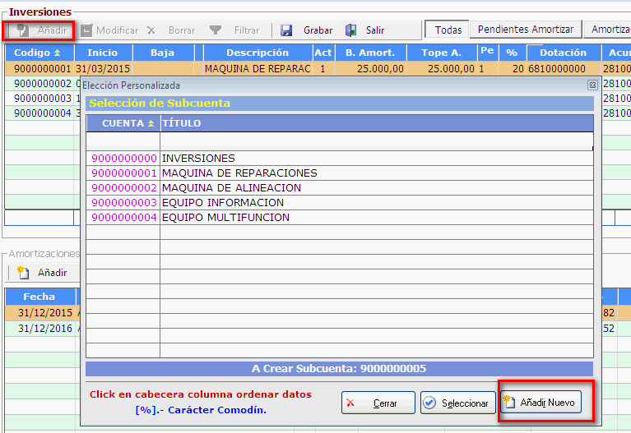Click the filter field under TÍTULO
The height and width of the screenshot is (433, 631).
point(376,140)
